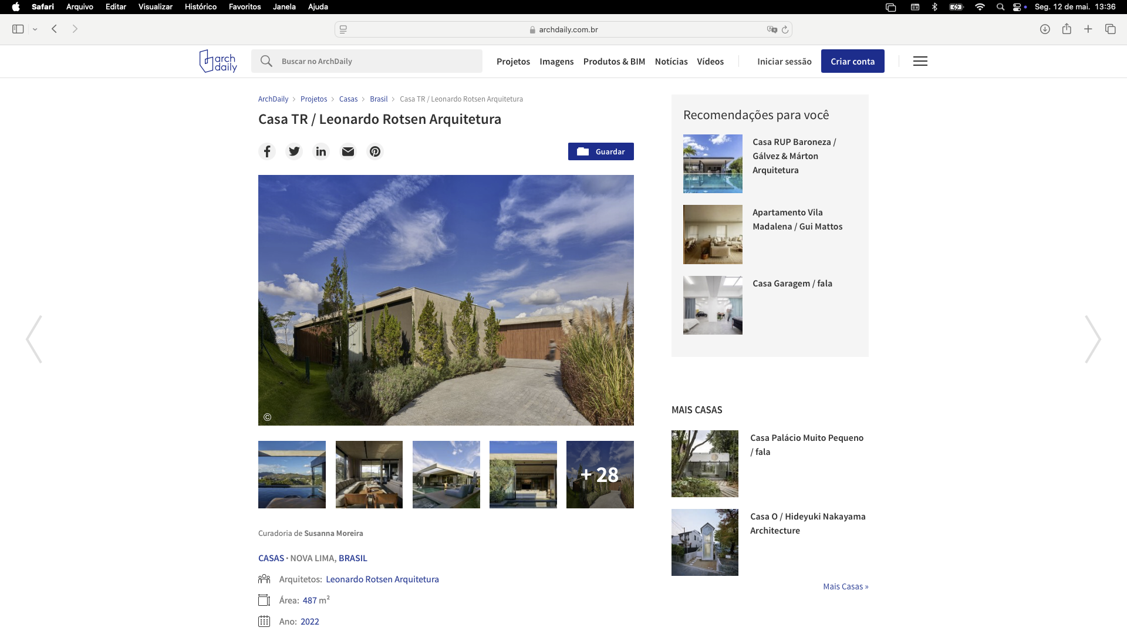The image size is (1127, 634).
Task: Toggle the Safari sidebar
Action: click(x=18, y=29)
